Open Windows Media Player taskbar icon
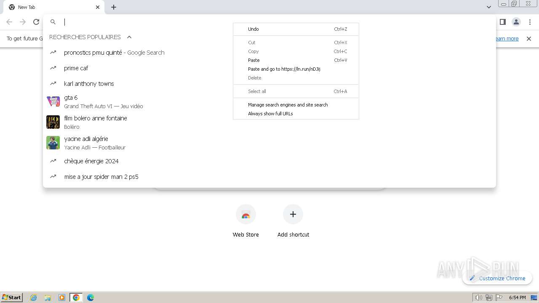 [62, 298]
